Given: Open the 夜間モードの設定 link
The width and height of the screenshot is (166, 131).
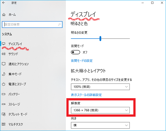Looking at the screenshot, I should coord(82,61).
